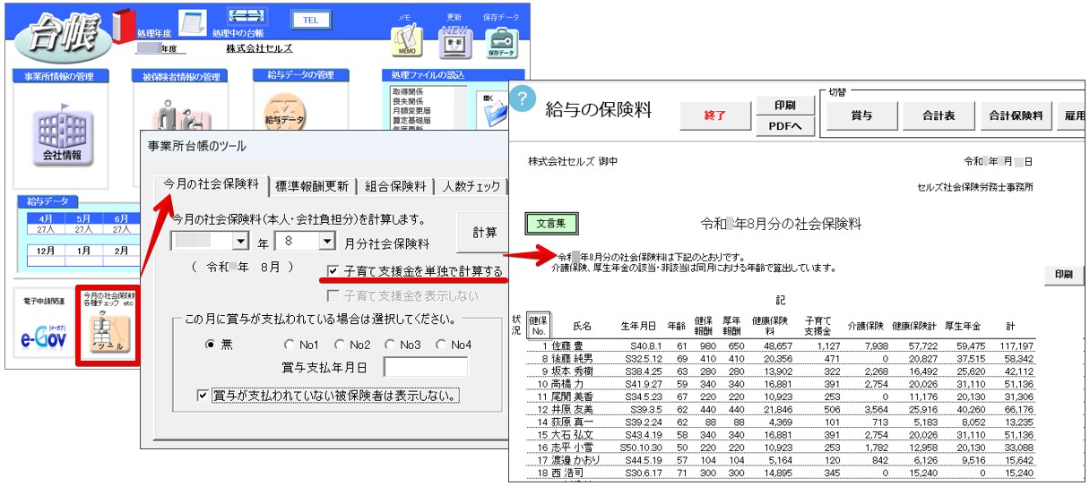Click the PDFへ export button

point(785,127)
